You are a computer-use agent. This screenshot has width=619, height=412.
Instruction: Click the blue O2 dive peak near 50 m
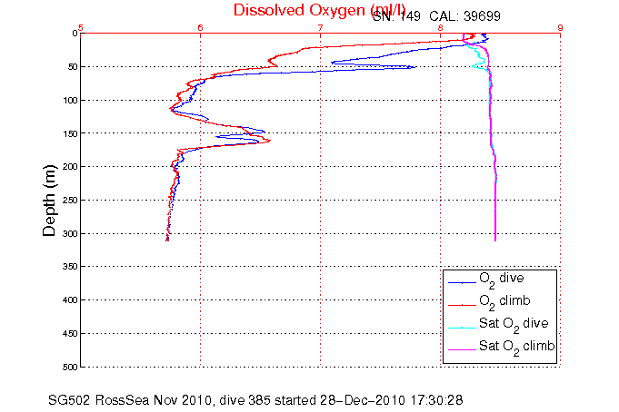[x=413, y=67]
